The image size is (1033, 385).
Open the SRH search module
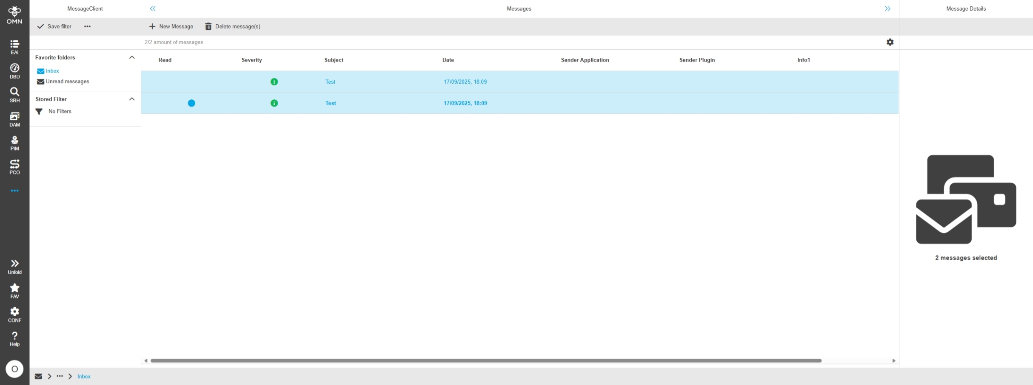tap(14, 95)
